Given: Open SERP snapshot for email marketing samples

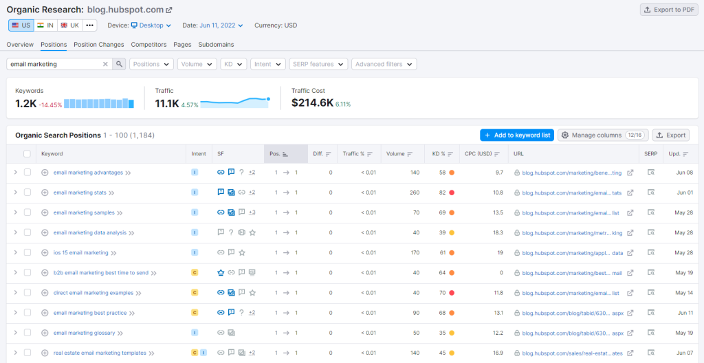Looking at the screenshot, I should pos(650,212).
